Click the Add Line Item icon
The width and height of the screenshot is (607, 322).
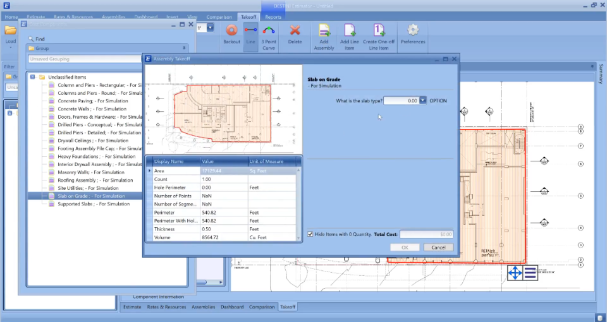[350, 30]
